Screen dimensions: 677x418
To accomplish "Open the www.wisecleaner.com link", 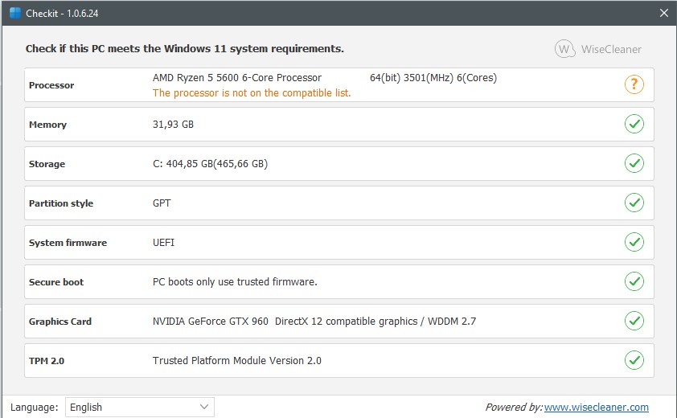I will 596,408.
